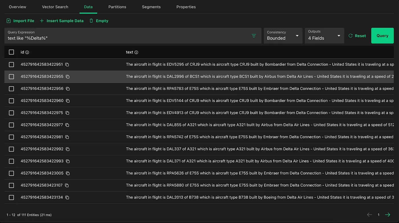Go to previous page arrow
This screenshot has width=399, height=223.
click(369, 215)
